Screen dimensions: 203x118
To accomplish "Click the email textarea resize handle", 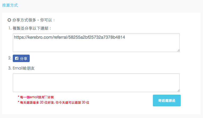I will tap(178, 90).
